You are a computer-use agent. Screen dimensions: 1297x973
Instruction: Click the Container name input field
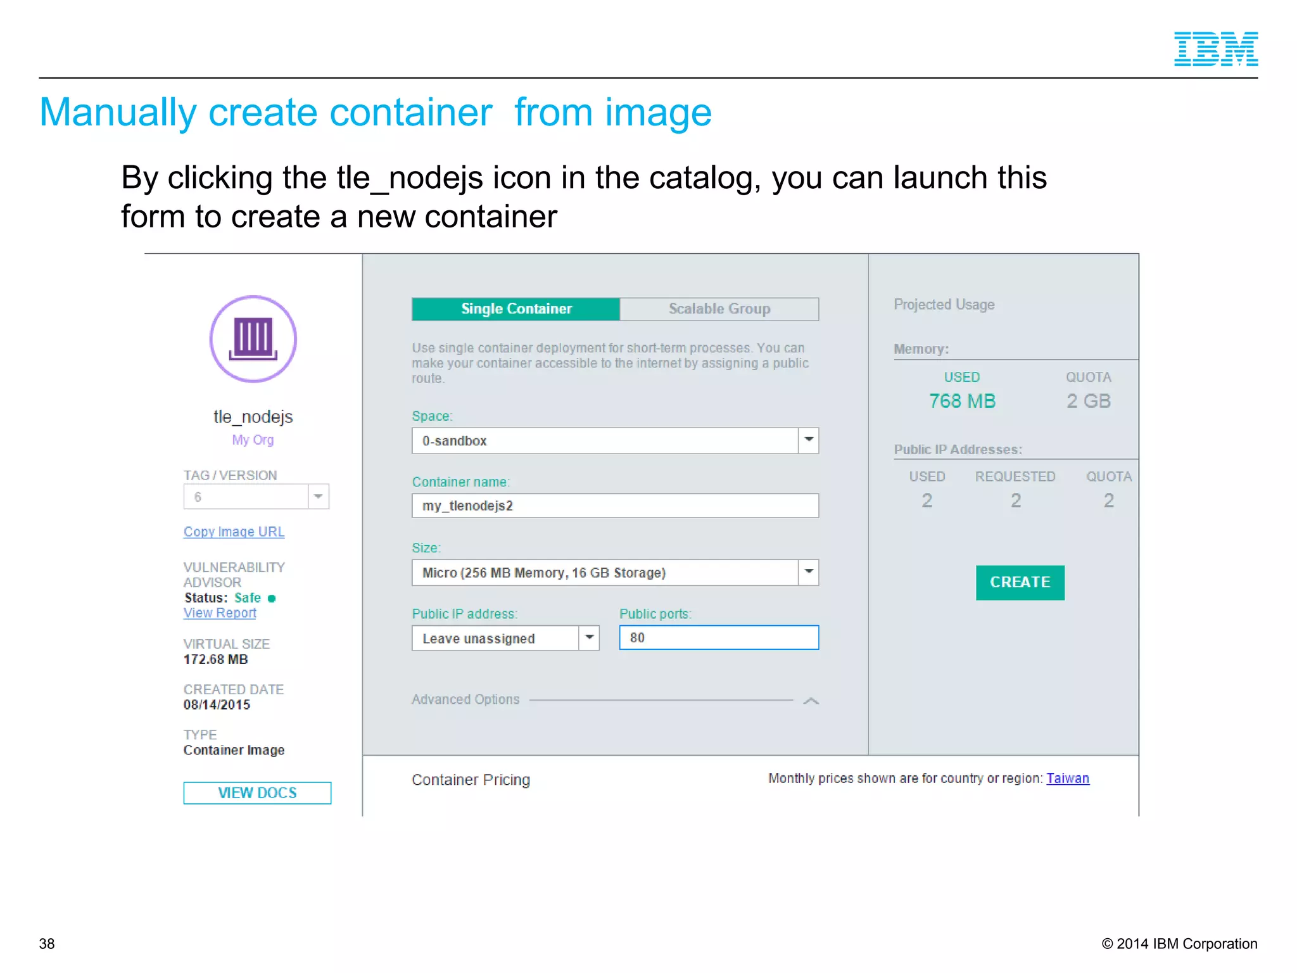[x=615, y=506]
